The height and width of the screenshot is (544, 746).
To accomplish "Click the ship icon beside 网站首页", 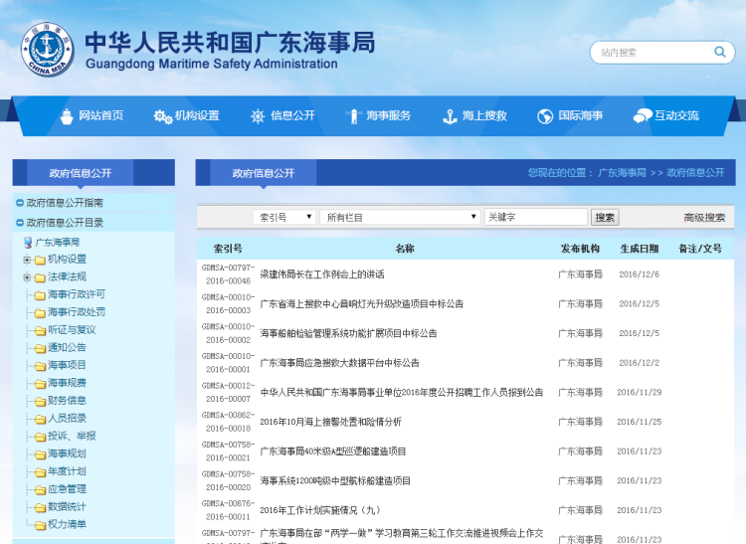I will [67, 116].
